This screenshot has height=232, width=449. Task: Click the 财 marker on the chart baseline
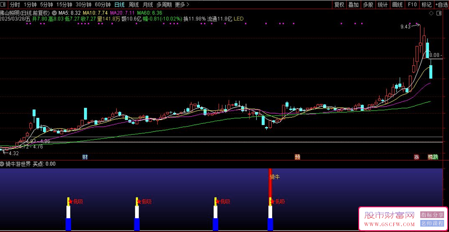point(85,157)
